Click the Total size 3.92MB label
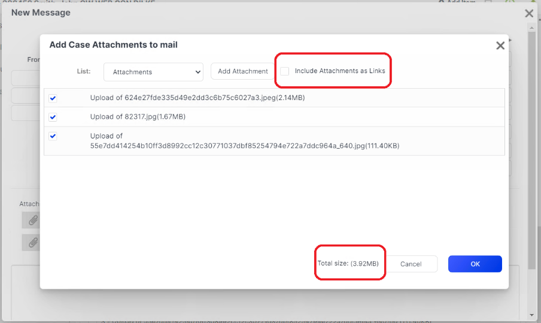 click(x=348, y=264)
